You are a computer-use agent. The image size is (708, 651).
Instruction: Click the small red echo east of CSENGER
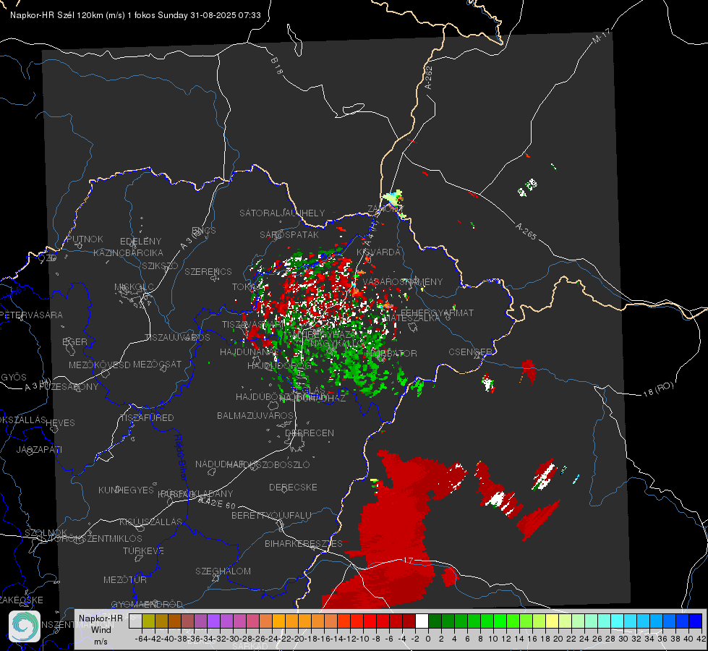[529, 370]
